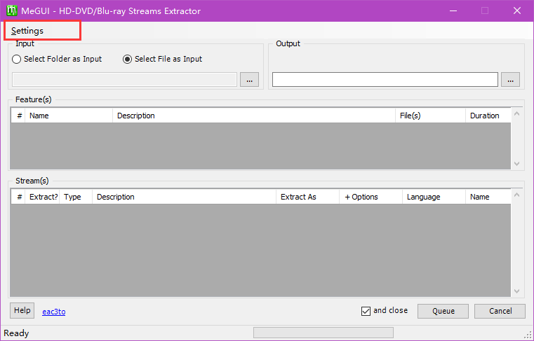Screen dimensions: 534x341
Task: Click the progress bar in status bar
Action: pyautogui.click(x=323, y=333)
